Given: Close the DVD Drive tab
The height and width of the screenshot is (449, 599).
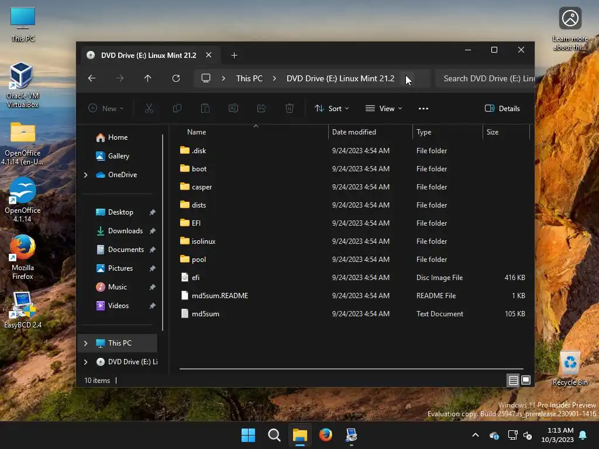Looking at the screenshot, I should [209, 55].
